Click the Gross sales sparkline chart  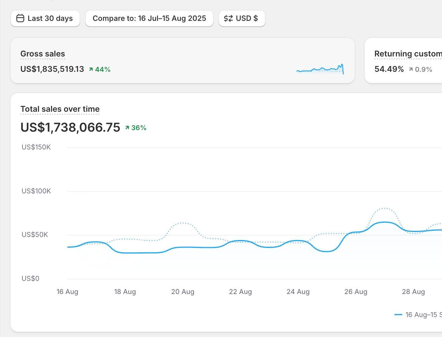pyautogui.click(x=320, y=69)
